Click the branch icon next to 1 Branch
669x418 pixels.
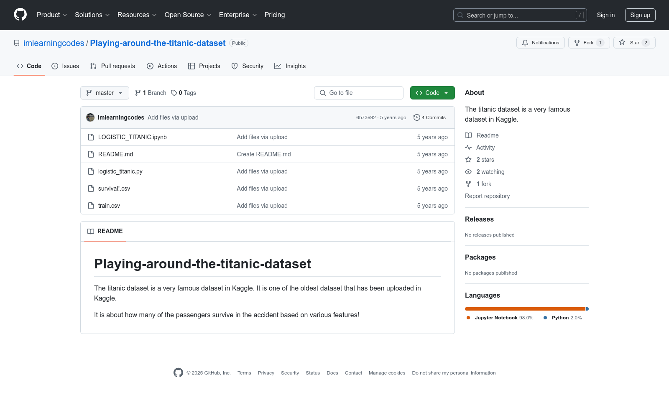coord(138,93)
